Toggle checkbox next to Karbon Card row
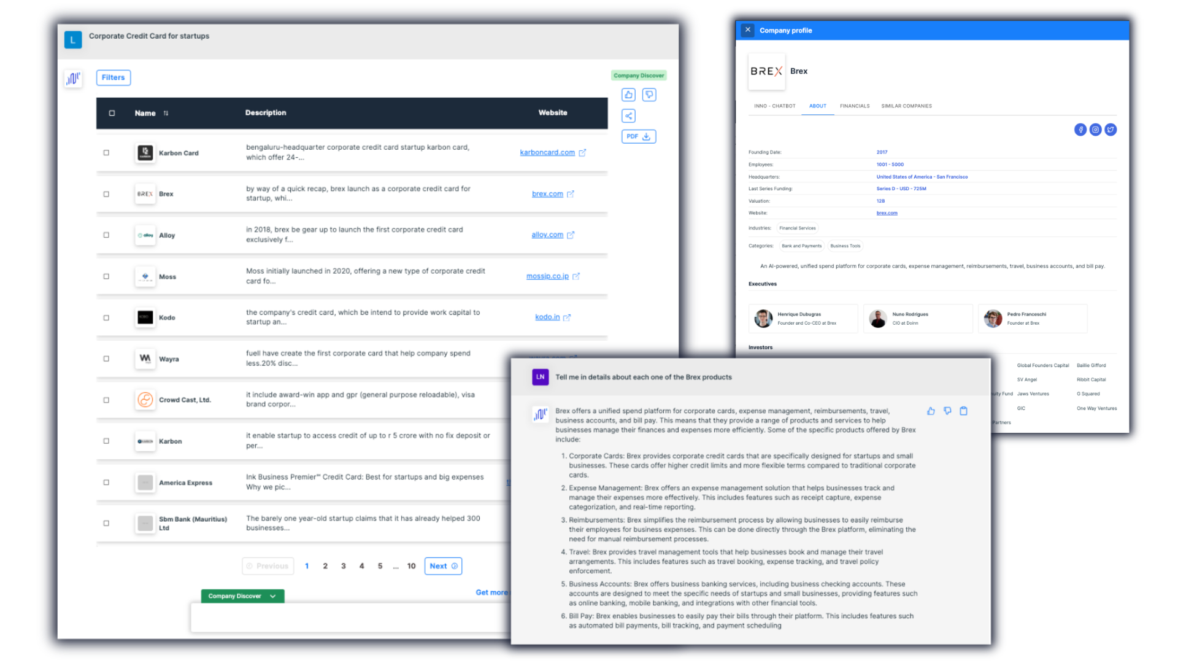1178x663 pixels. coord(105,153)
